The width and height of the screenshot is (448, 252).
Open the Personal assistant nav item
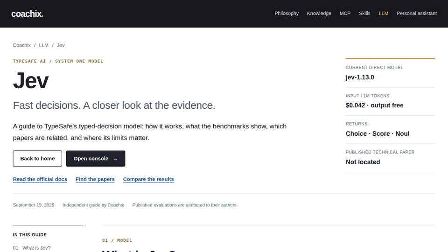[x=417, y=14]
